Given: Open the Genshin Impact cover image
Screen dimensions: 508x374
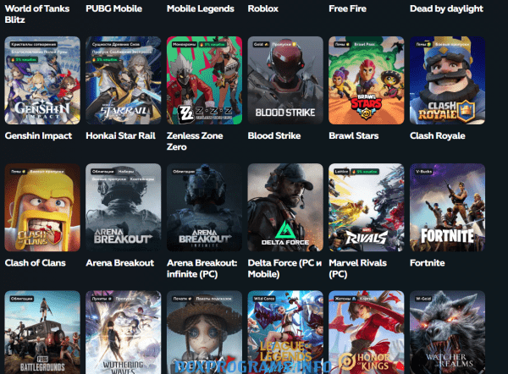Looking at the screenshot, I should (x=42, y=80).
